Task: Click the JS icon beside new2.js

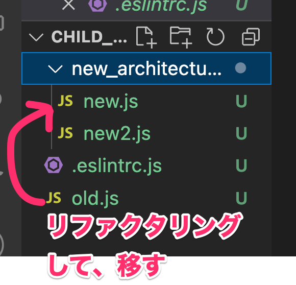Action: (x=65, y=133)
